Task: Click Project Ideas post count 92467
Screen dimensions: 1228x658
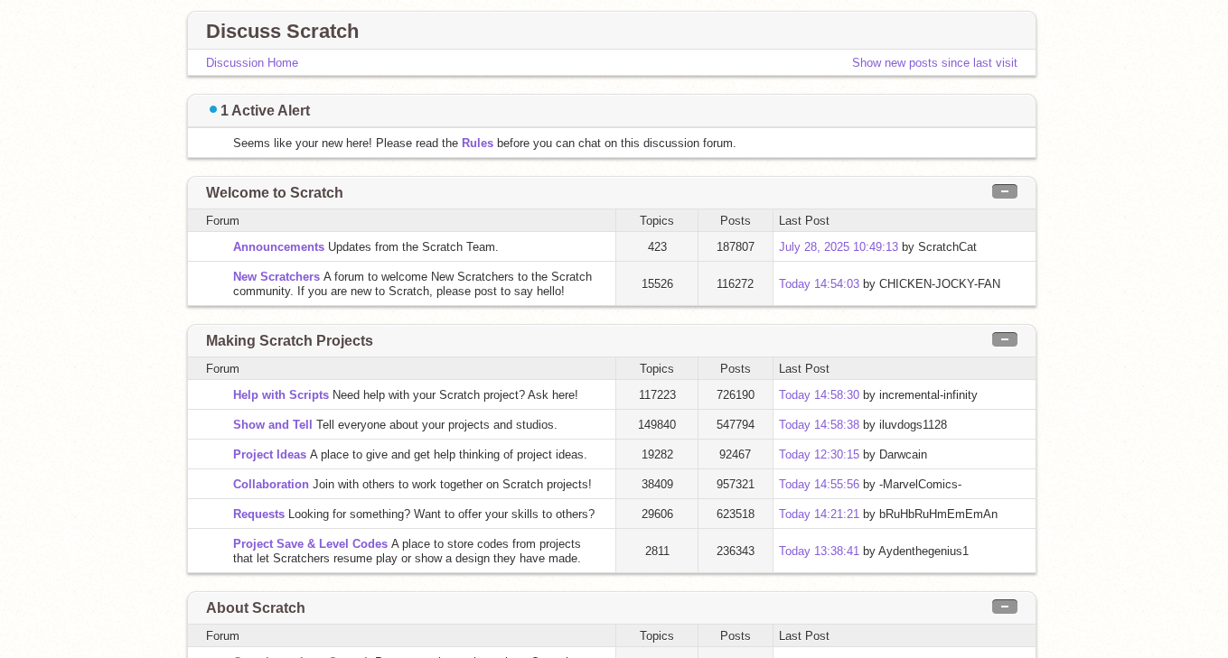Action: (x=736, y=454)
